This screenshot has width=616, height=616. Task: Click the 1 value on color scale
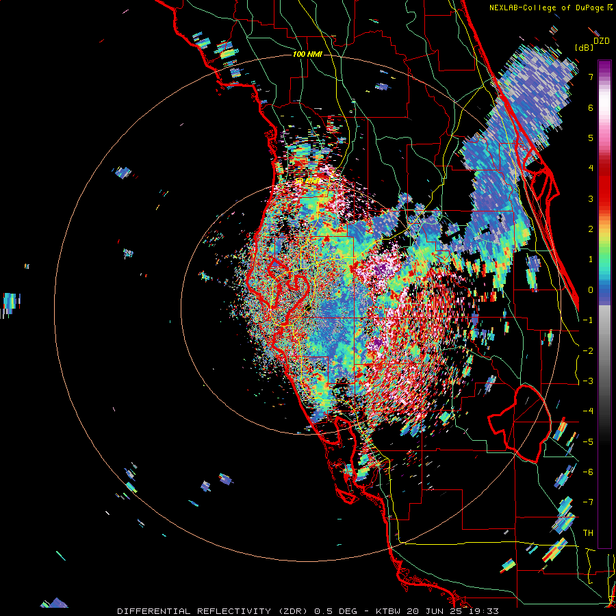(591, 259)
